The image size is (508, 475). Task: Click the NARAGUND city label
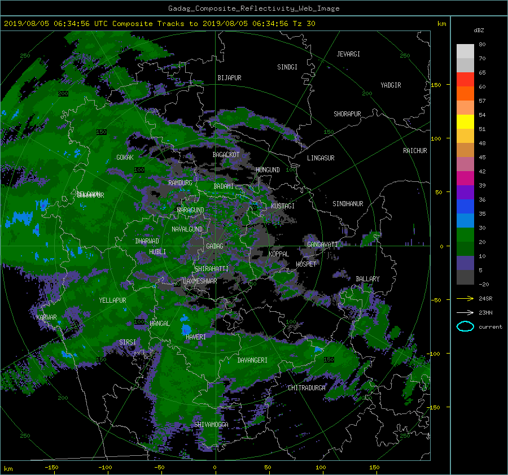[x=191, y=210]
